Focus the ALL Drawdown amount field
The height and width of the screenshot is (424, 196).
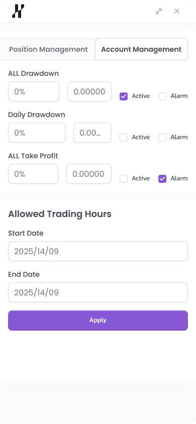89,91
